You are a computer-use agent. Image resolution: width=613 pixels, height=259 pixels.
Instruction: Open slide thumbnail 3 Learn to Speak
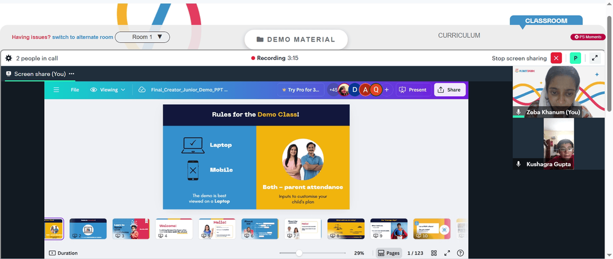(x=131, y=229)
